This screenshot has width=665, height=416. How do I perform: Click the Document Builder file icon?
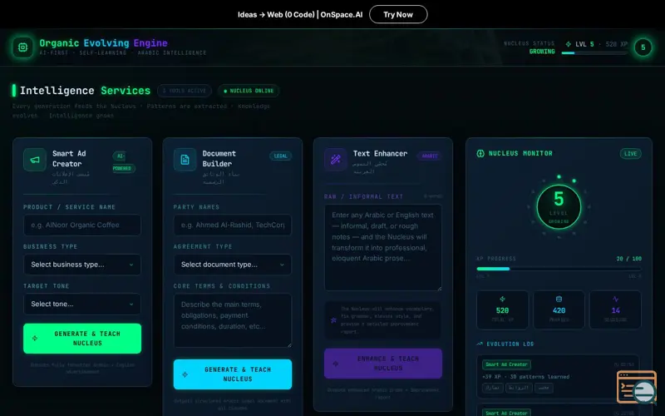[x=185, y=160]
